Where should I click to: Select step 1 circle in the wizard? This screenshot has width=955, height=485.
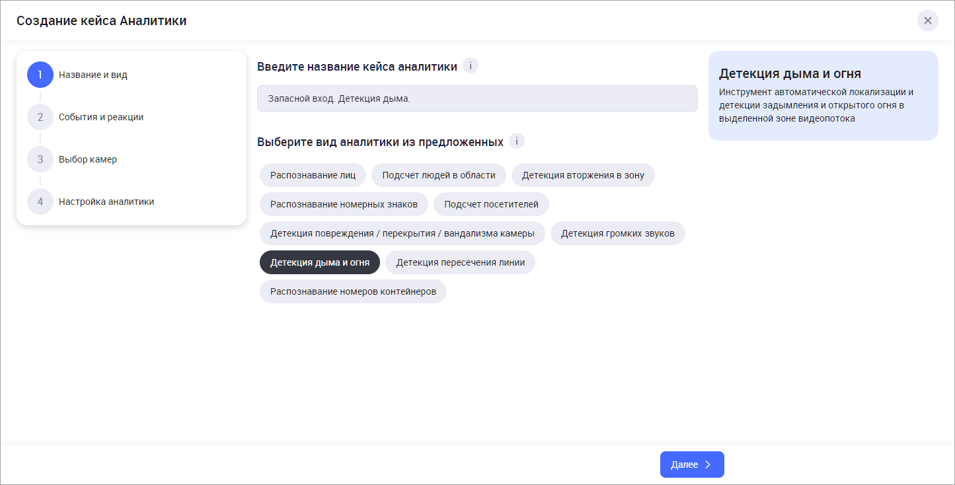[40, 75]
